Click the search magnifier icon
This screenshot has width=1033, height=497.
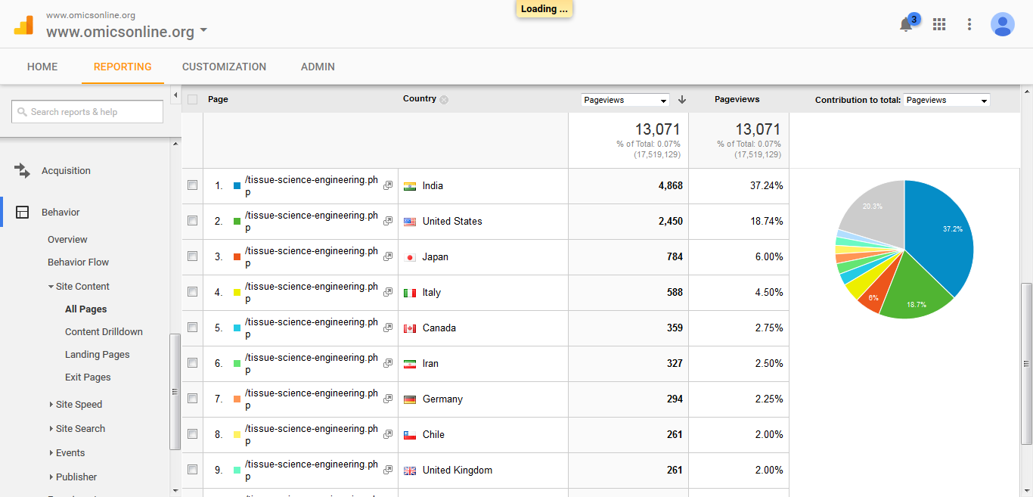point(22,112)
